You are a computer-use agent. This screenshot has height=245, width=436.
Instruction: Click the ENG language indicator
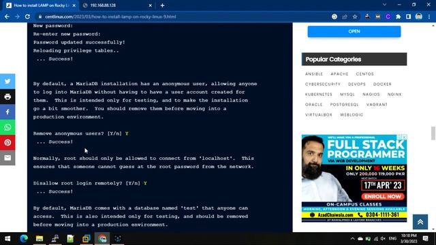[392, 239]
